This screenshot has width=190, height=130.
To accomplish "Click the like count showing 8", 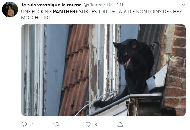I will click(x=96, y=125).
